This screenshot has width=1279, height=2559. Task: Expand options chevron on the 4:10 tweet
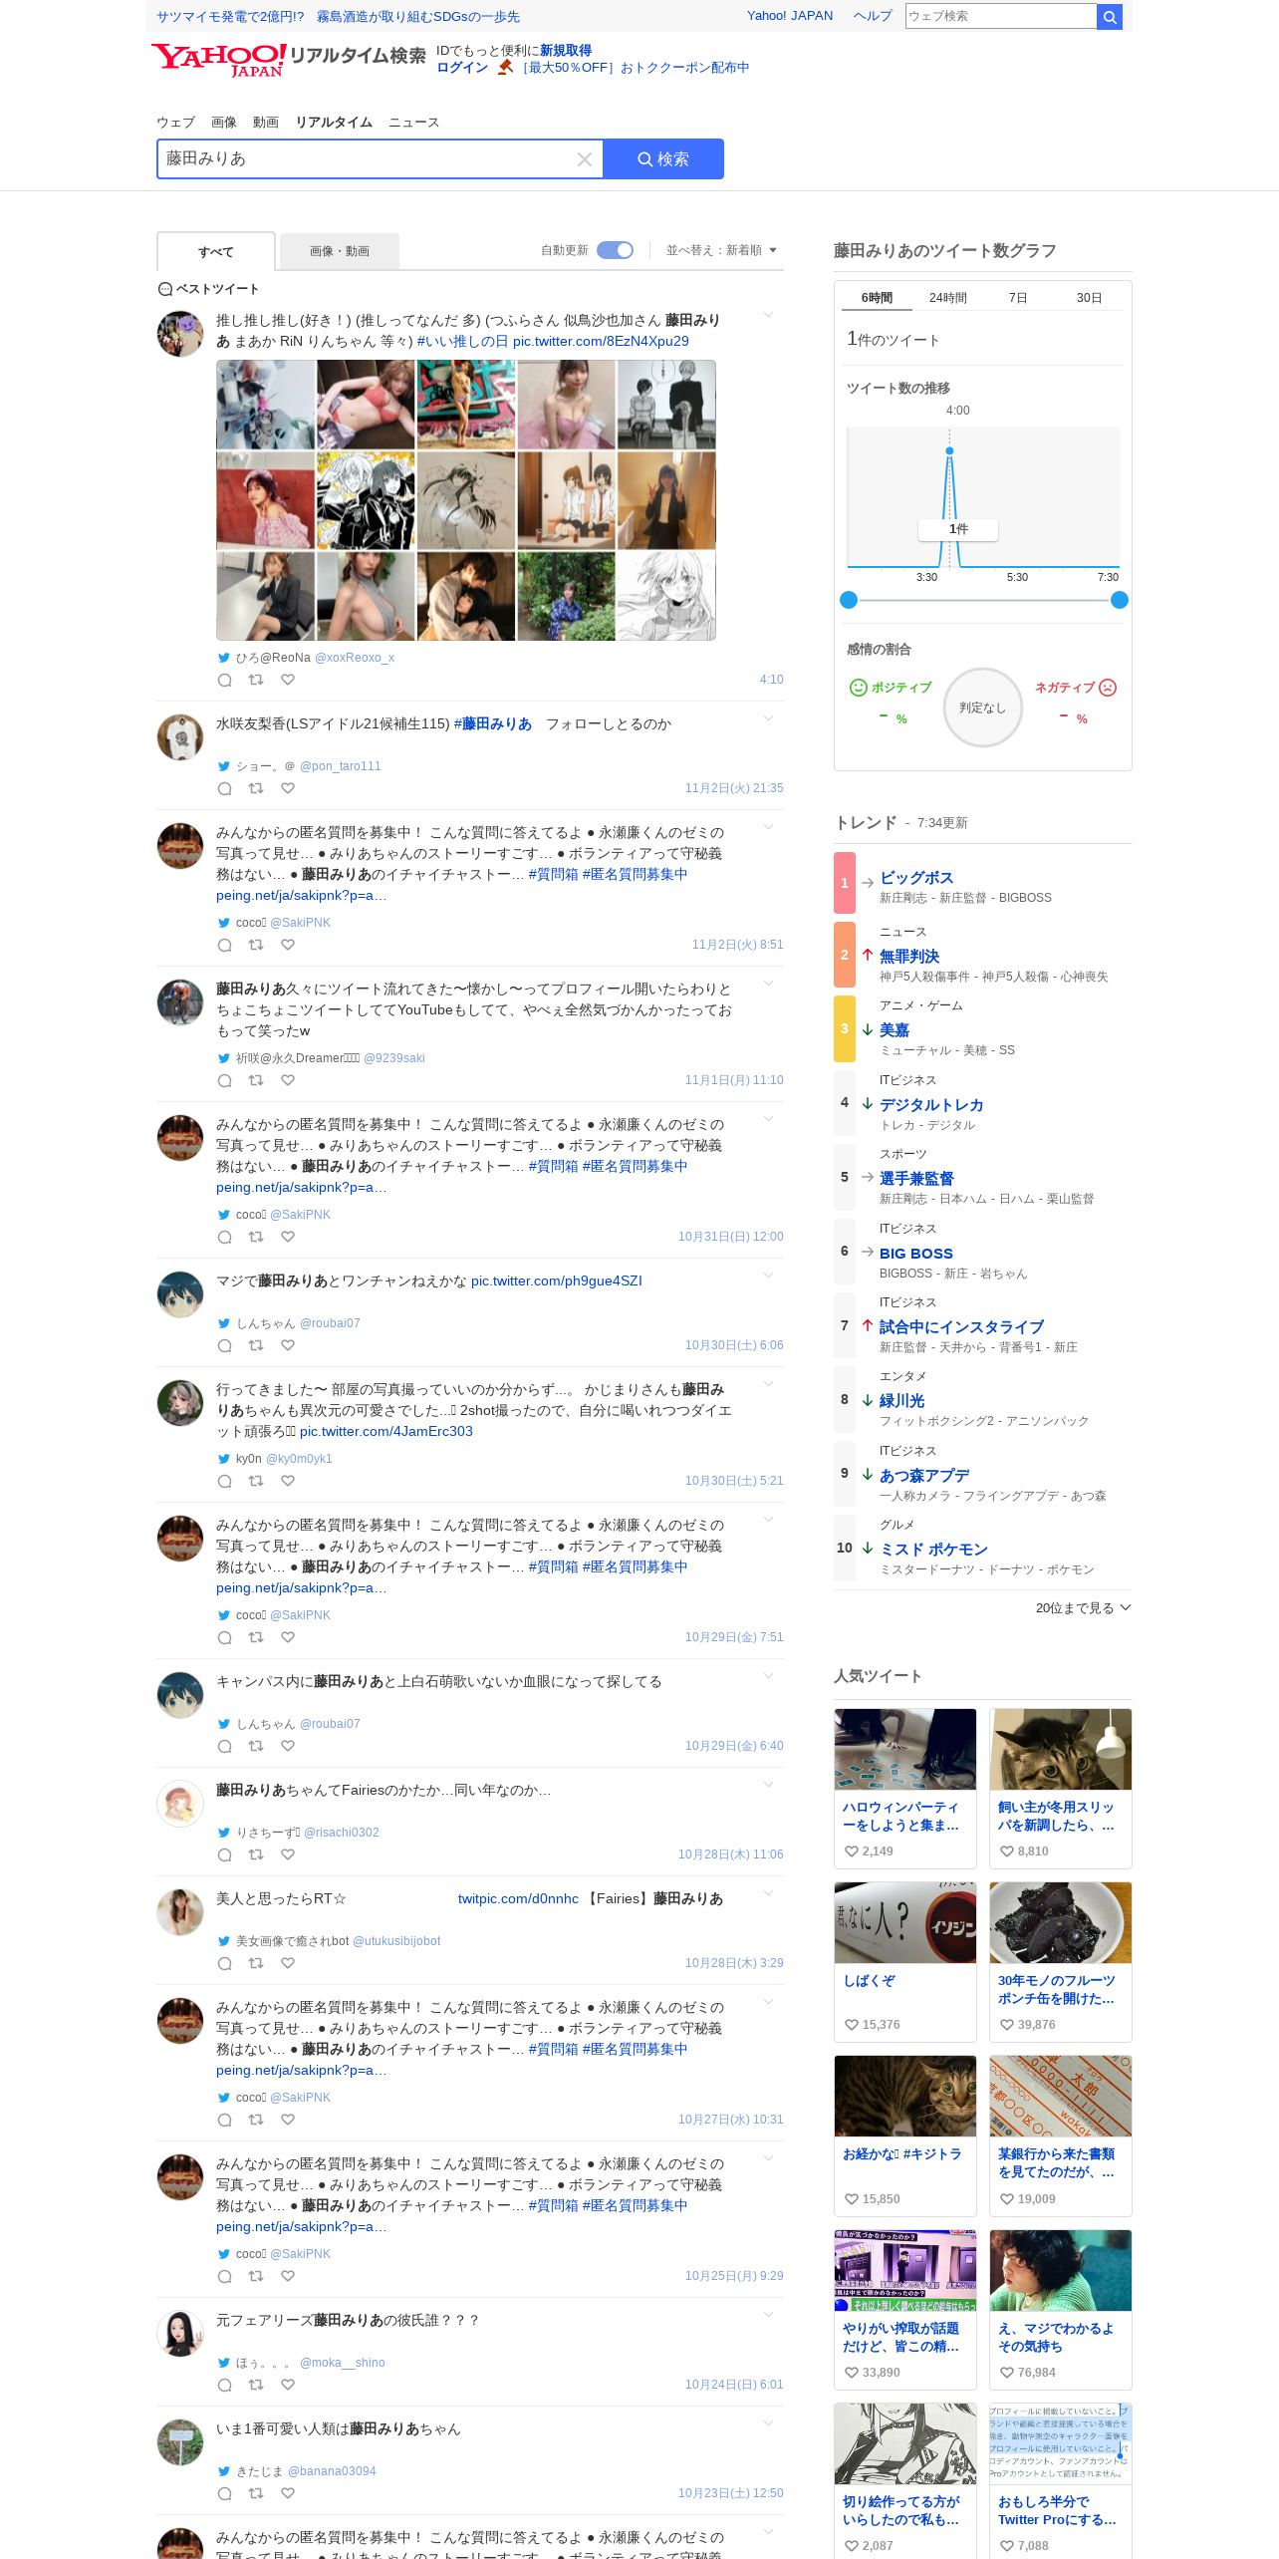[x=768, y=316]
